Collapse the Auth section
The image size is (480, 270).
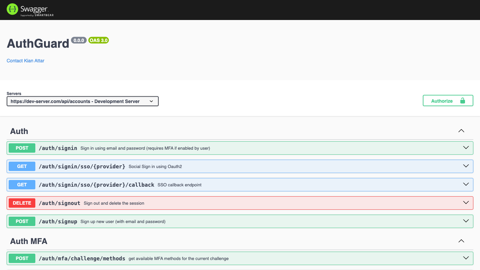(x=461, y=131)
